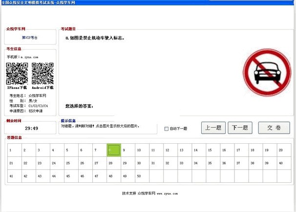Open question 21 in the grid
Image resolution: width=296 pixels, height=212 pixels.
coord(15,163)
